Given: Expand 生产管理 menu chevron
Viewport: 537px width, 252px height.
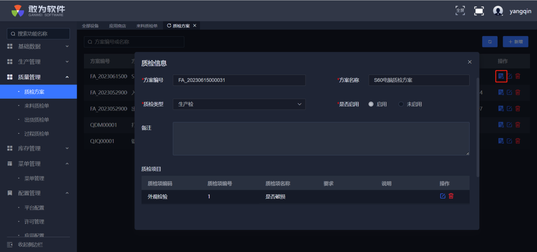Looking at the screenshot, I should click(x=67, y=62).
